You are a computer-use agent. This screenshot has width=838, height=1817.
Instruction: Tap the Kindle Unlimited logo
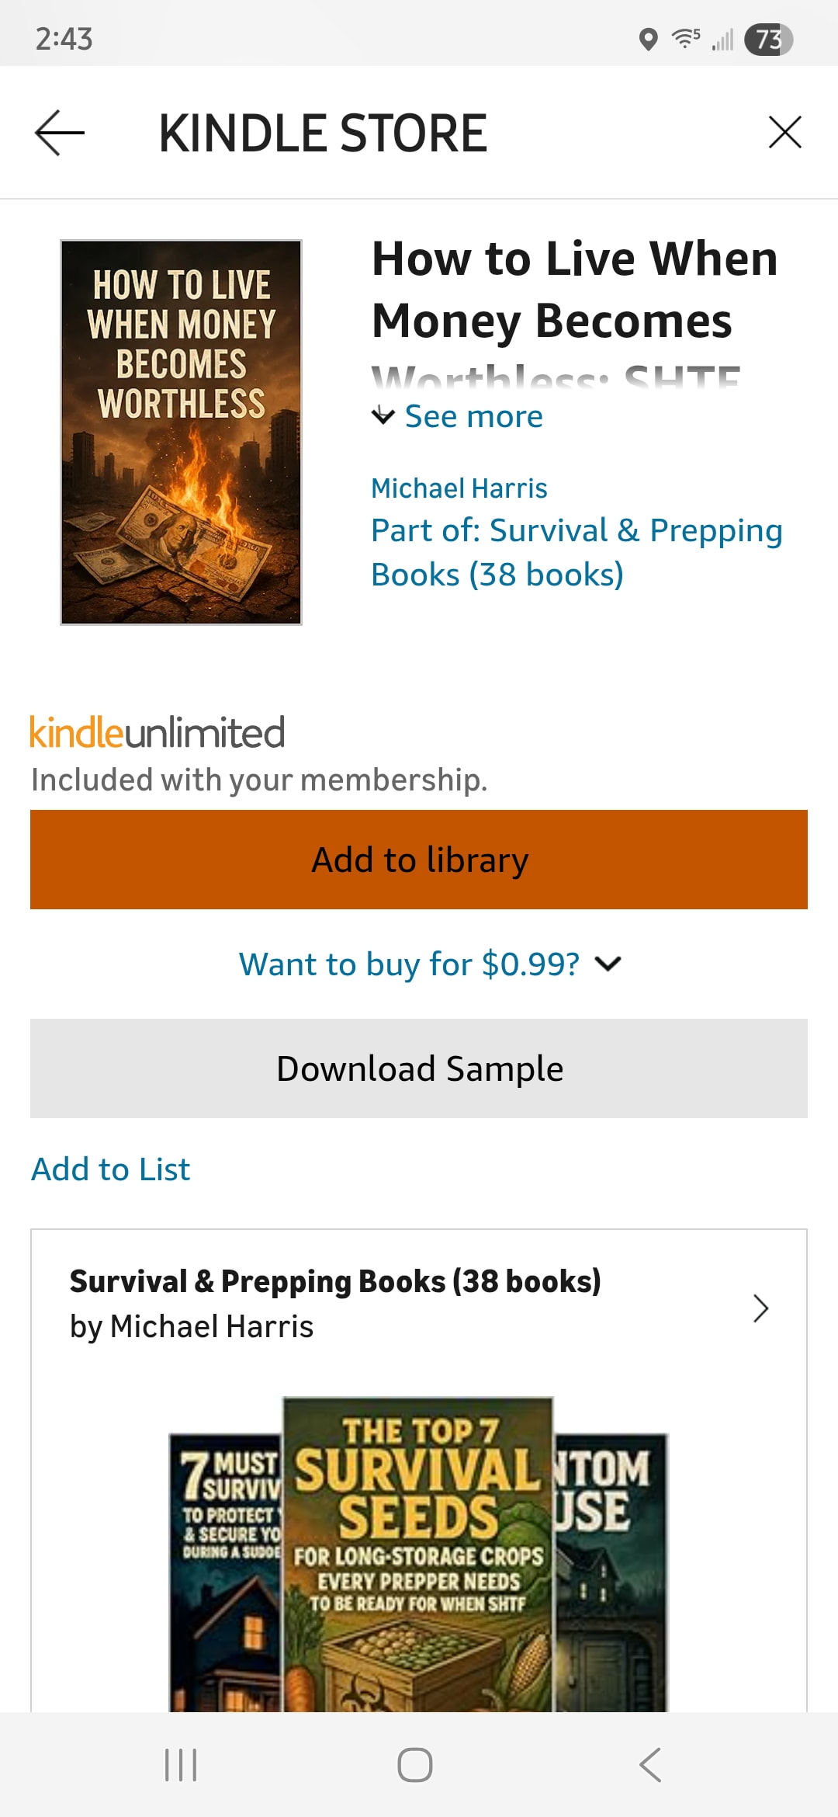pos(158,732)
